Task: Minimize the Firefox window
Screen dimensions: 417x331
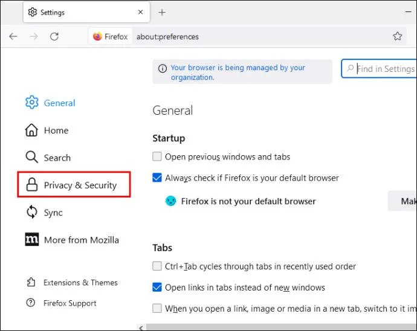Action: pyautogui.click(x=408, y=12)
